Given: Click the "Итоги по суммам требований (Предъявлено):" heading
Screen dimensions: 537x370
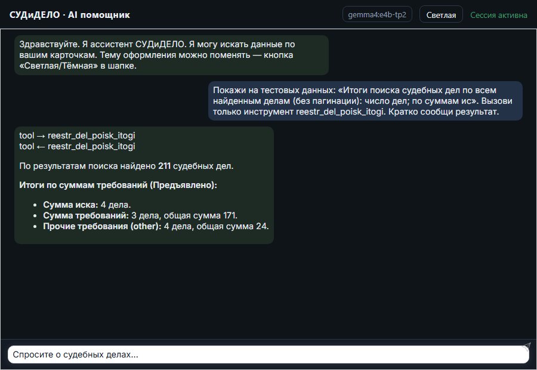Looking at the screenshot, I should click(x=118, y=185).
